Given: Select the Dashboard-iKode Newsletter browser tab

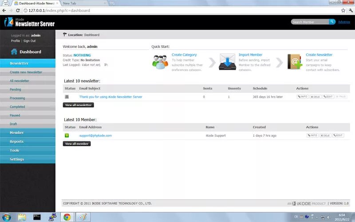Looking at the screenshot, I should click(x=36, y=3).
